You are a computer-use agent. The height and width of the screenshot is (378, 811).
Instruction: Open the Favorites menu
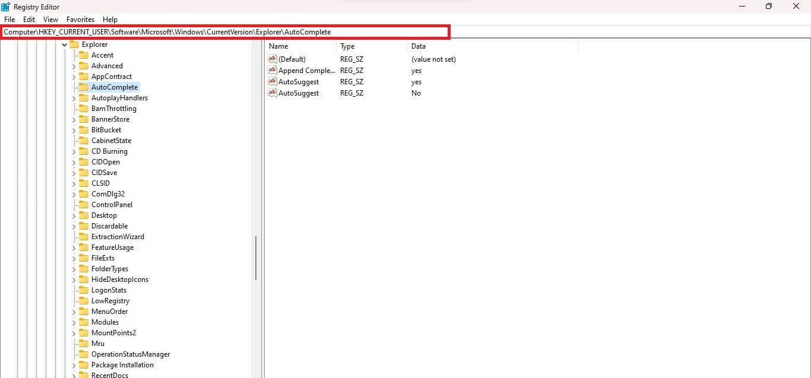[80, 20]
